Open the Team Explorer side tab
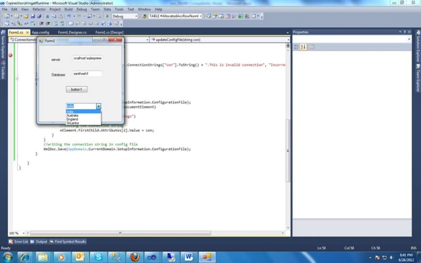 point(418,78)
